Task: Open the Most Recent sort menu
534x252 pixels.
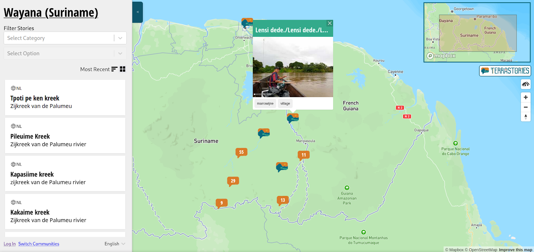Action: tap(99, 69)
